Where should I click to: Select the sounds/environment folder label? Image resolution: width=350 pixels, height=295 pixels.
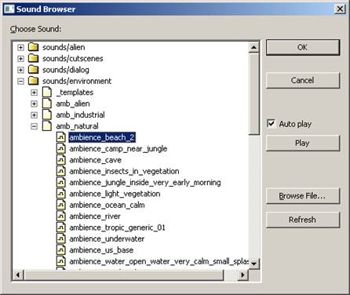(77, 81)
